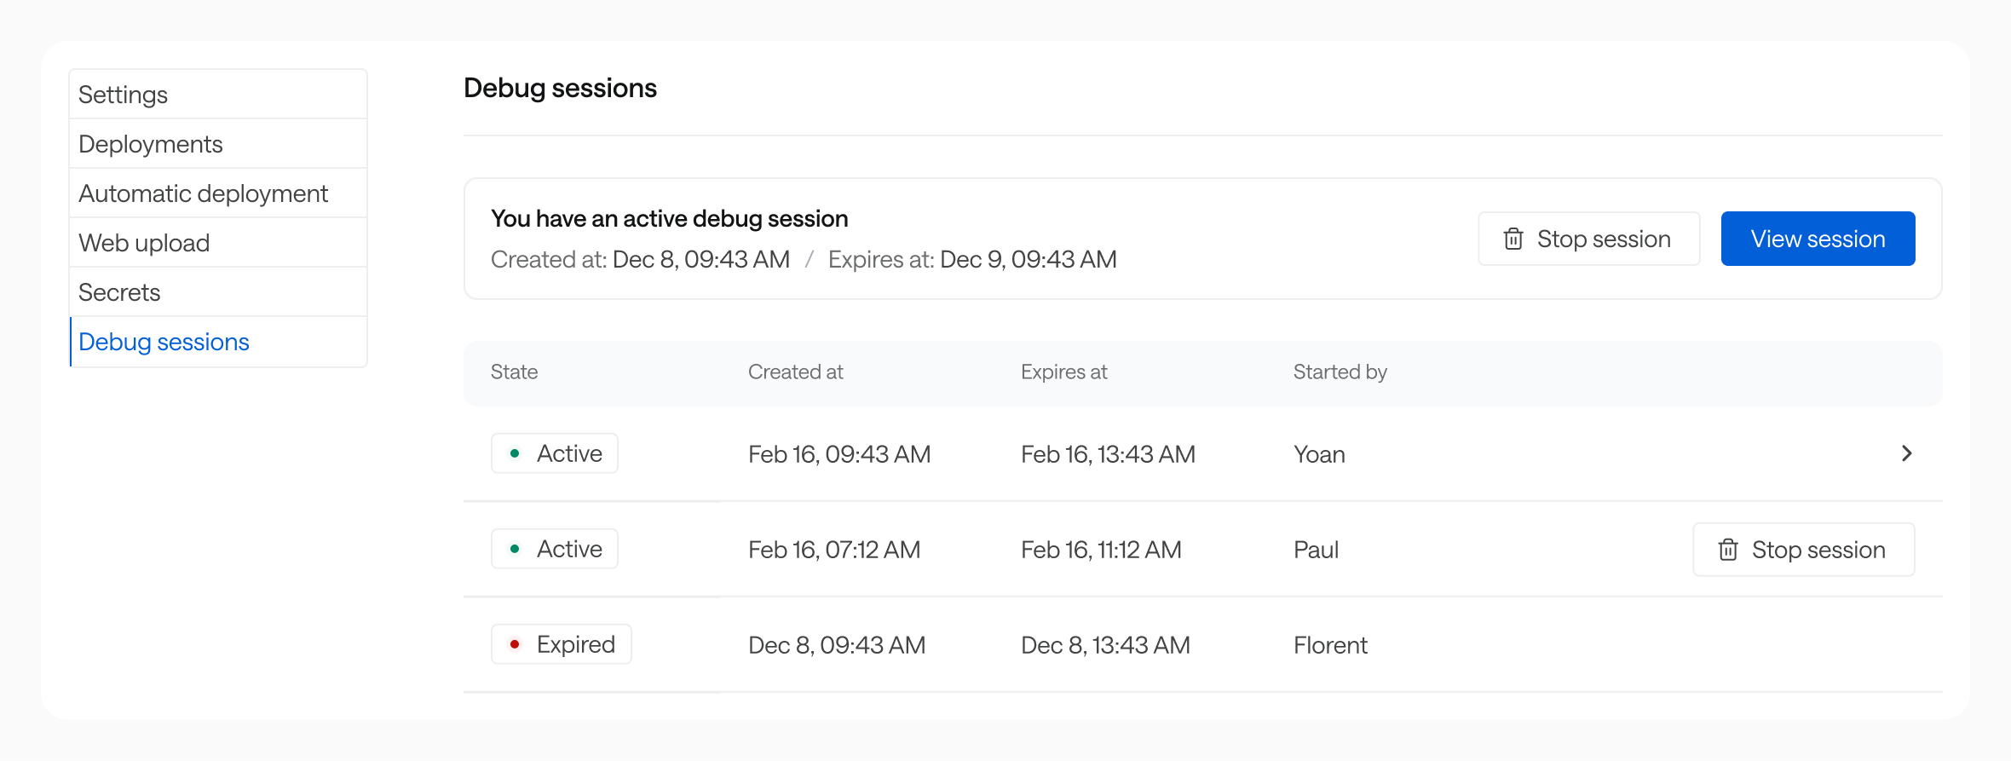Click the trash icon in the banner's Stop session button
Viewport: 2011px width, 761px height.
pyautogui.click(x=1513, y=239)
